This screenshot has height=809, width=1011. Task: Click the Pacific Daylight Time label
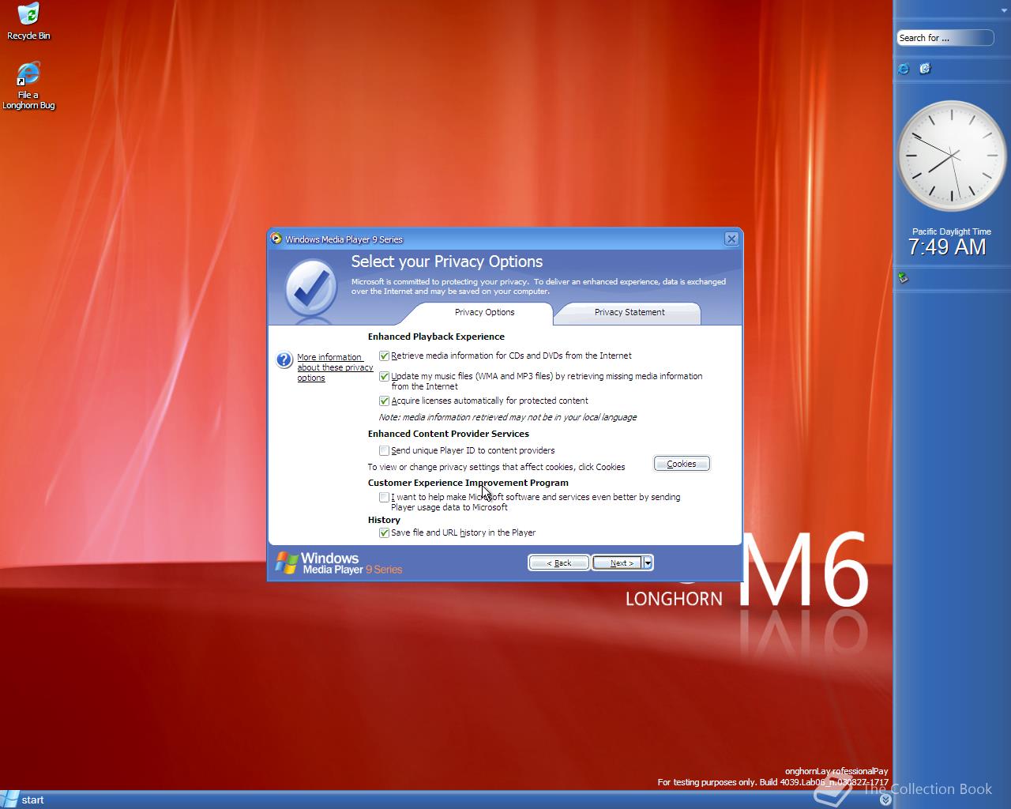951,231
